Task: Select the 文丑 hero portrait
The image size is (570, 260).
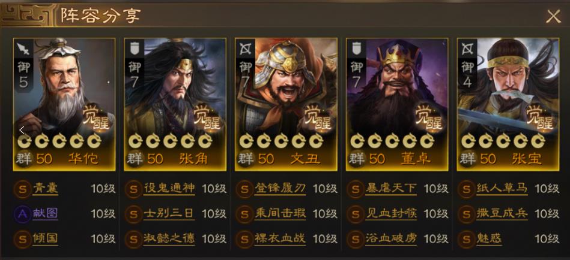Action: pos(286,104)
